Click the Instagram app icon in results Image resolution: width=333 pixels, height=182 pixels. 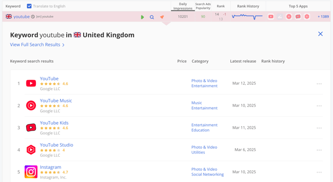click(x=31, y=172)
